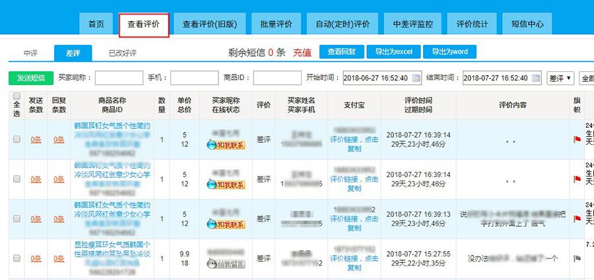The height and width of the screenshot is (280, 594).
Task: Open the 自动(定时)评价 tab
Action: pyautogui.click(x=343, y=24)
